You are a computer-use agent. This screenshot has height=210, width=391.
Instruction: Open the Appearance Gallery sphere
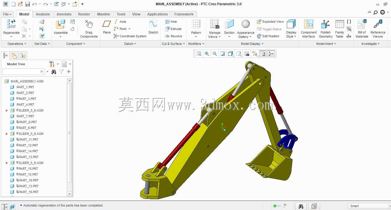[246, 24]
